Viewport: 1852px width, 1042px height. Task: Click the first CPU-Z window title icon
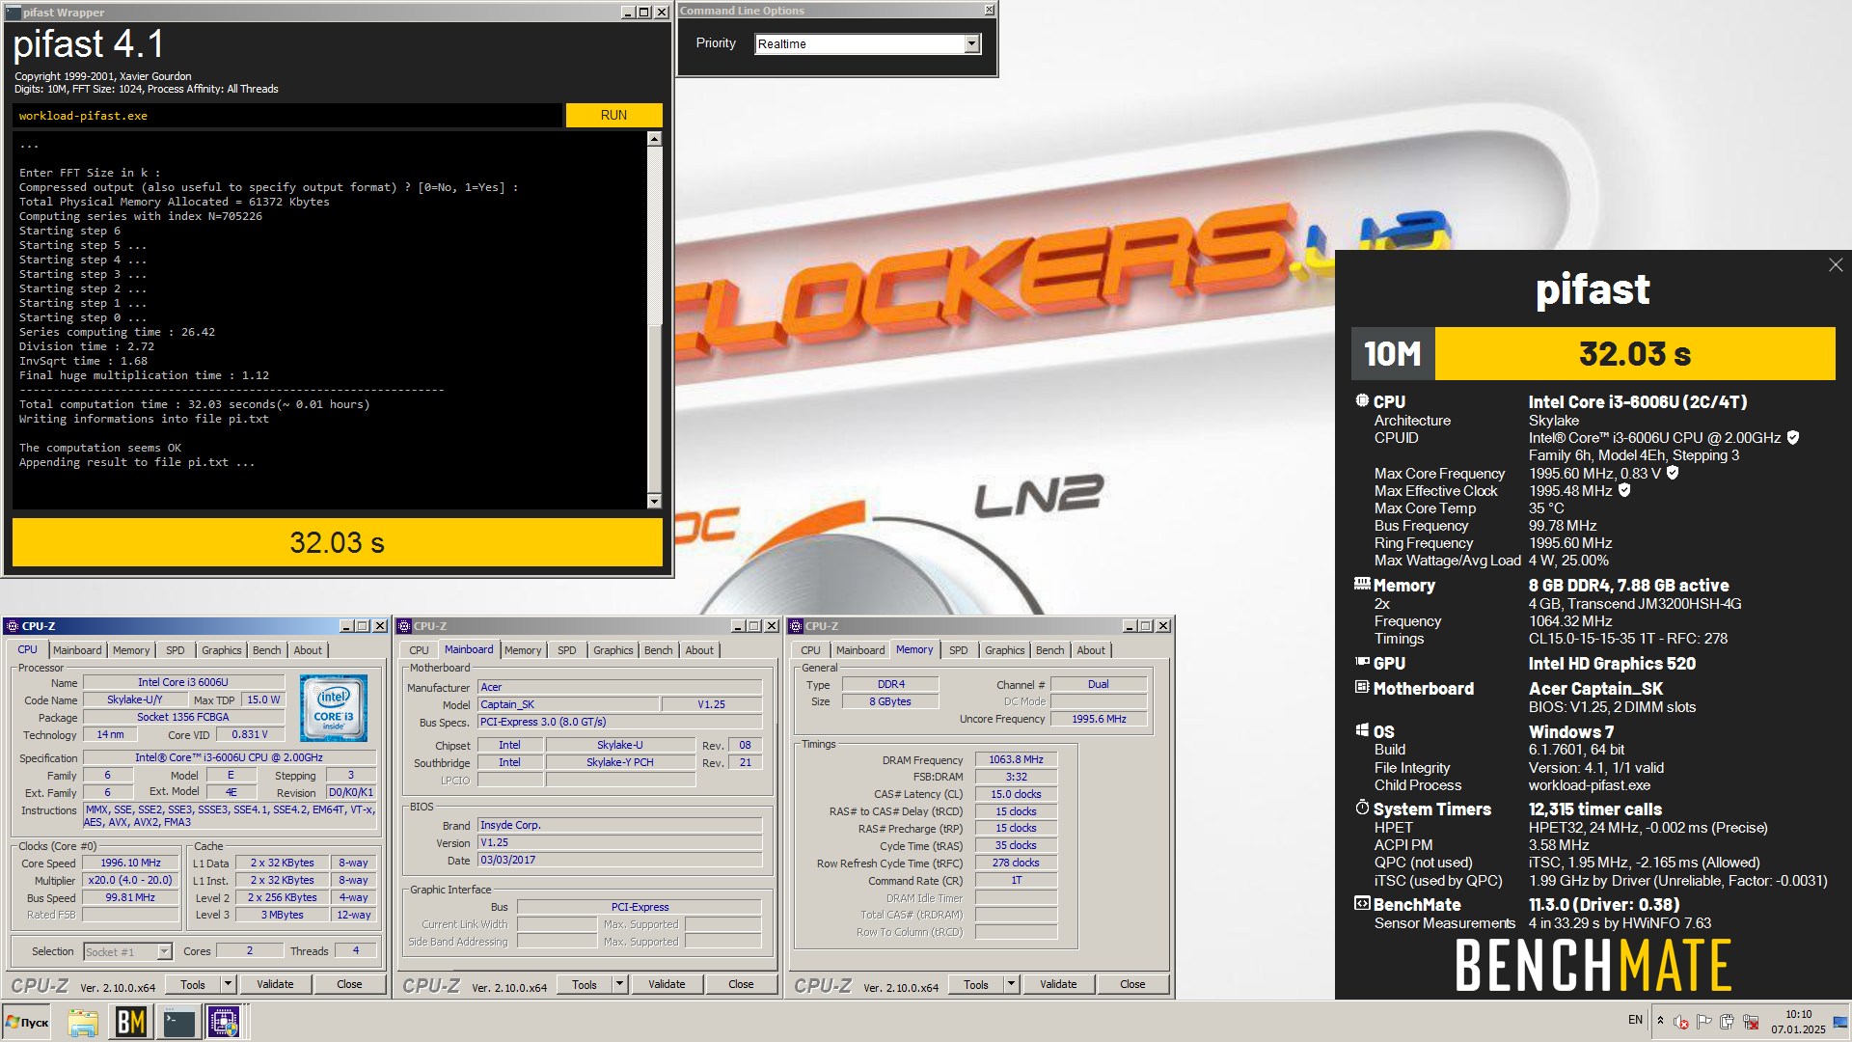(13, 626)
